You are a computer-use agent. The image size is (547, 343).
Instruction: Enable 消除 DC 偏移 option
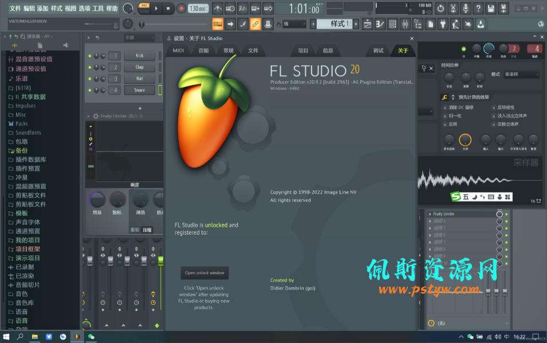tap(445, 108)
